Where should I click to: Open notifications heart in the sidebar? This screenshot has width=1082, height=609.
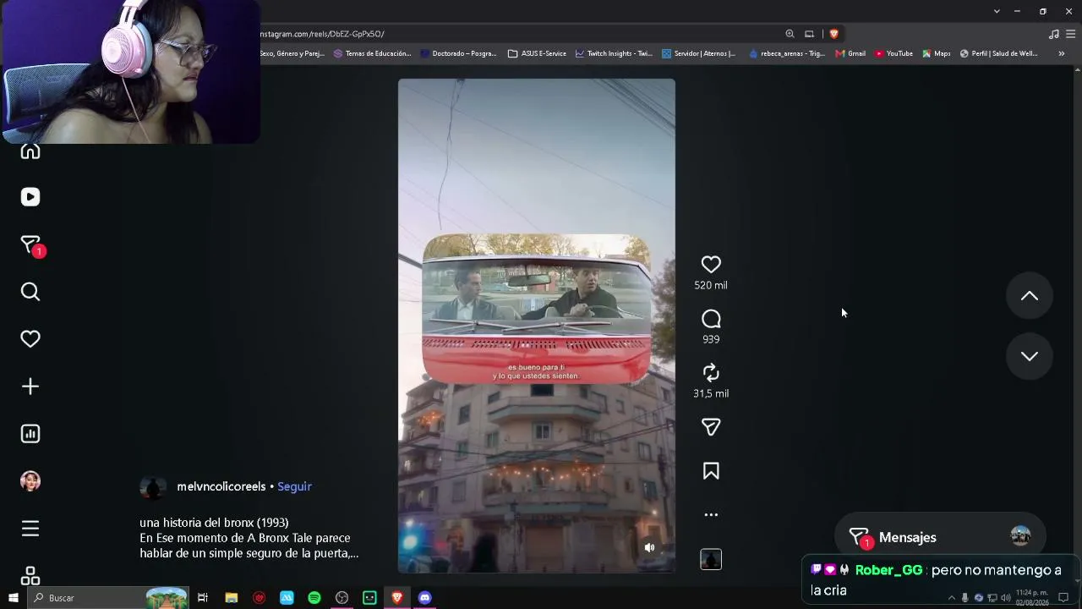pyautogui.click(x=30, y=339)
